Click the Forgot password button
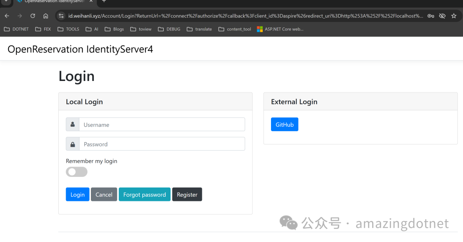This screenshot has width=463, height=242. (x=144, y=194)
